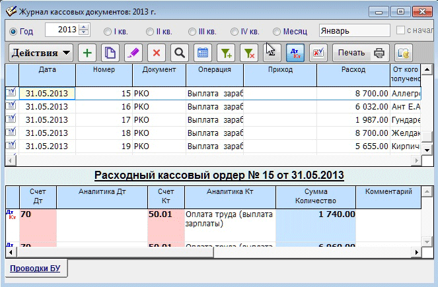
Task: Click the postings table's scroll right arrow
Action: point(416,253)
